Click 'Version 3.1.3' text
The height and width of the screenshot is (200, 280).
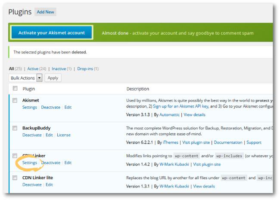coord(138,114)
